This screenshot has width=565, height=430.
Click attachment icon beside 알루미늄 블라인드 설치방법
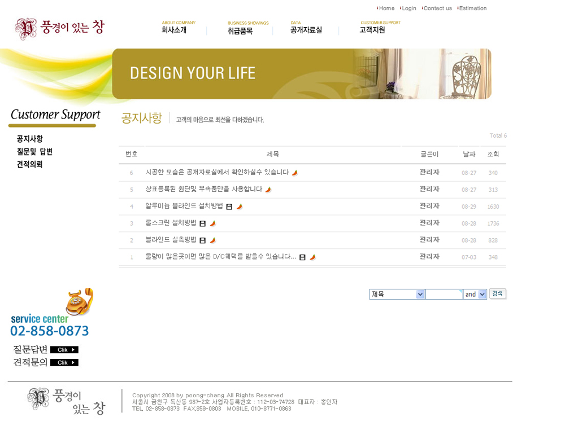coord(229,207)
